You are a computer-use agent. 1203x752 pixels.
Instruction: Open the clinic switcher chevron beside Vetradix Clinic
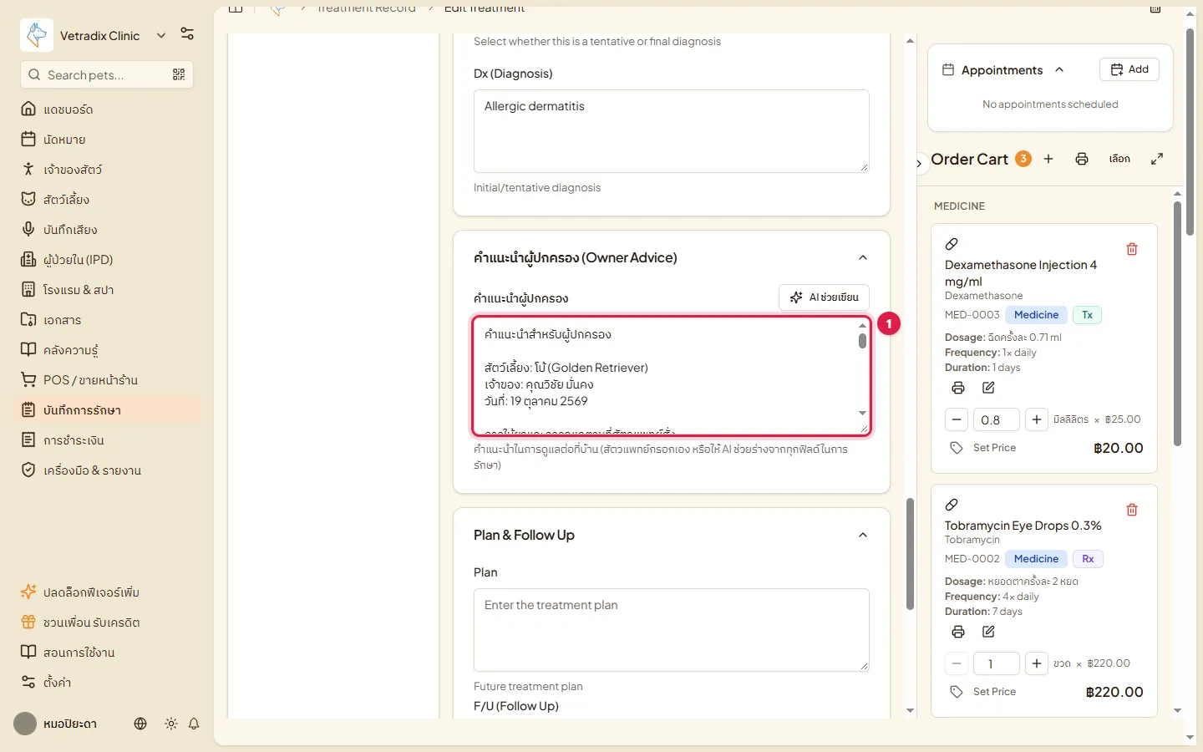coord(161,35)
